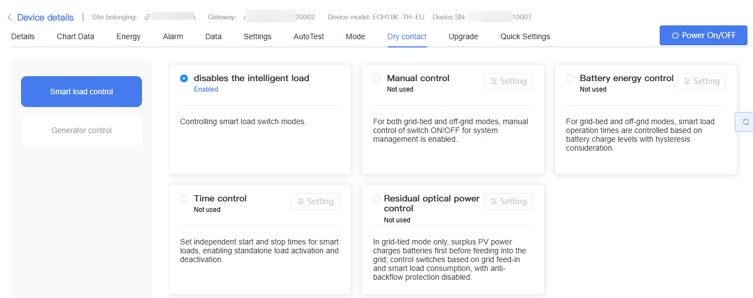Select the Residual optical power control radio button
753x298 pixels.
pos(377,199)
